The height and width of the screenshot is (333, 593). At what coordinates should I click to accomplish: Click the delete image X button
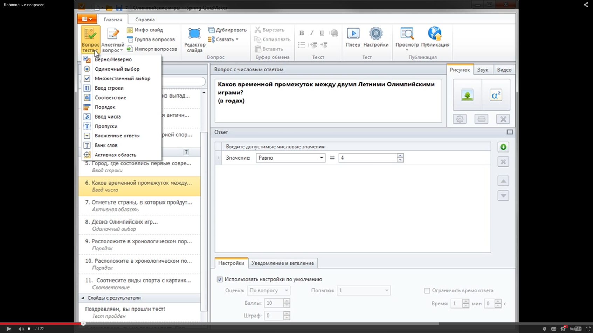pyautogui.click(x=503, y=119)
